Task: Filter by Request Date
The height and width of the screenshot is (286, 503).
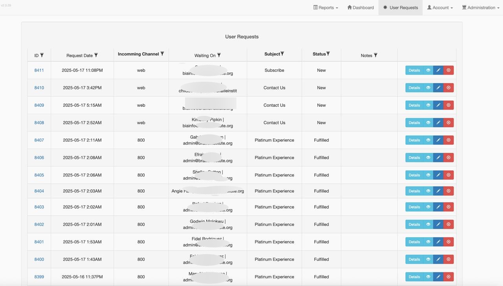Action: pyautogui.click(x=96, y=55)
